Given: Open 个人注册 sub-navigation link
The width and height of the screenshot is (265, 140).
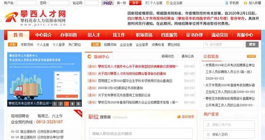Looking at the screenshot, I should (x=43, y=44).
